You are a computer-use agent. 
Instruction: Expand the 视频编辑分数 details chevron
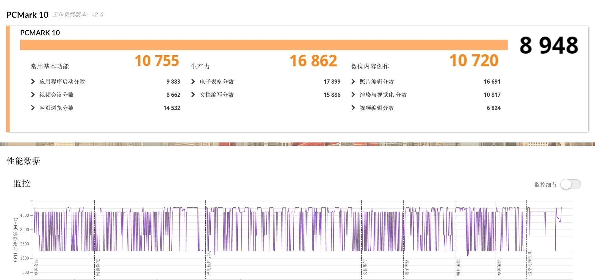353,108
